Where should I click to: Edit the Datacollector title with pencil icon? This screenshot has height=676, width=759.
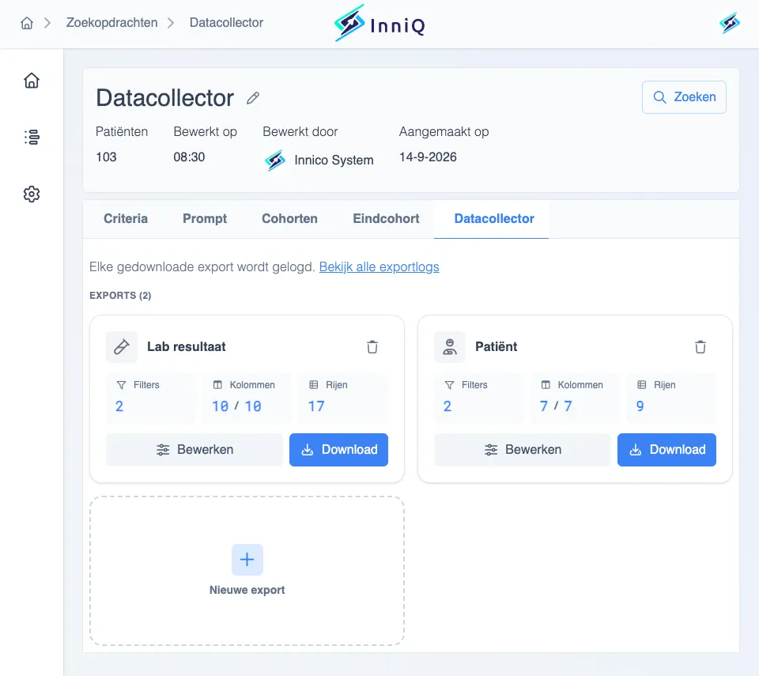click(x=253, y=98)
